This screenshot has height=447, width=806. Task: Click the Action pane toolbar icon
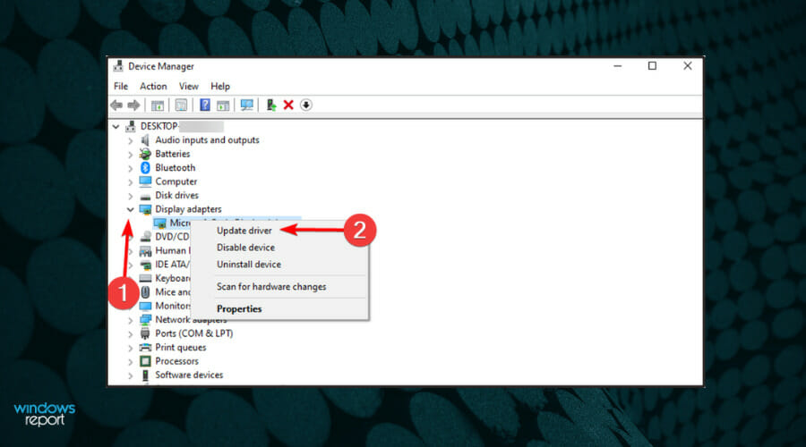coord(223,105)
